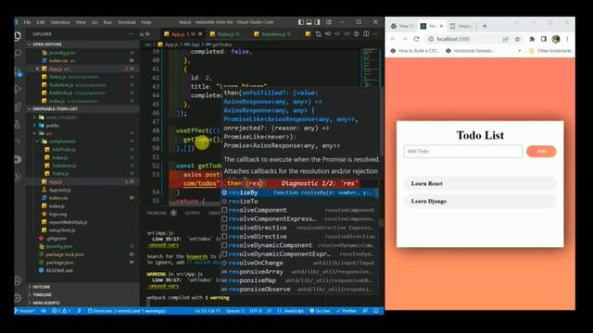Open the Explorer view in the activity bar

click(18, 36)
